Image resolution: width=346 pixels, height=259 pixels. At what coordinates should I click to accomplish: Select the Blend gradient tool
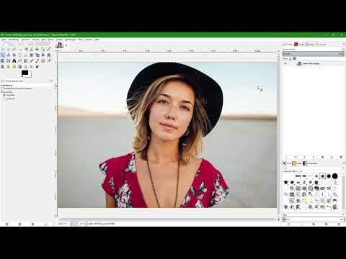coord(26,60)
